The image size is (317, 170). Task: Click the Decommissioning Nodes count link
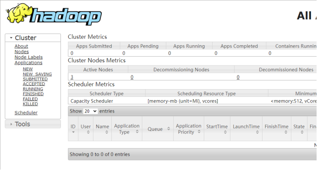coord(132,77)
